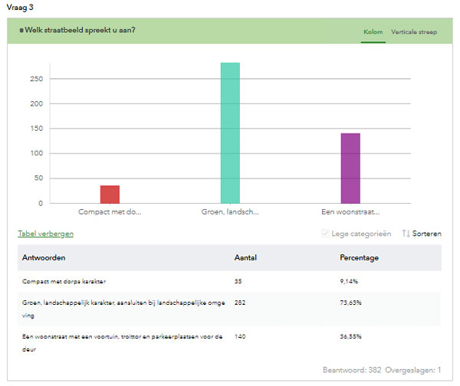Viewport: 460px width, 386px height.
Task: Click the 150 y-axis label
Action: [x=36, y=129]
